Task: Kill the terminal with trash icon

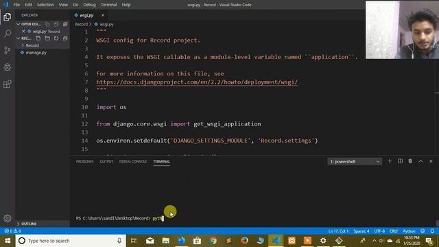Action: 410,161
